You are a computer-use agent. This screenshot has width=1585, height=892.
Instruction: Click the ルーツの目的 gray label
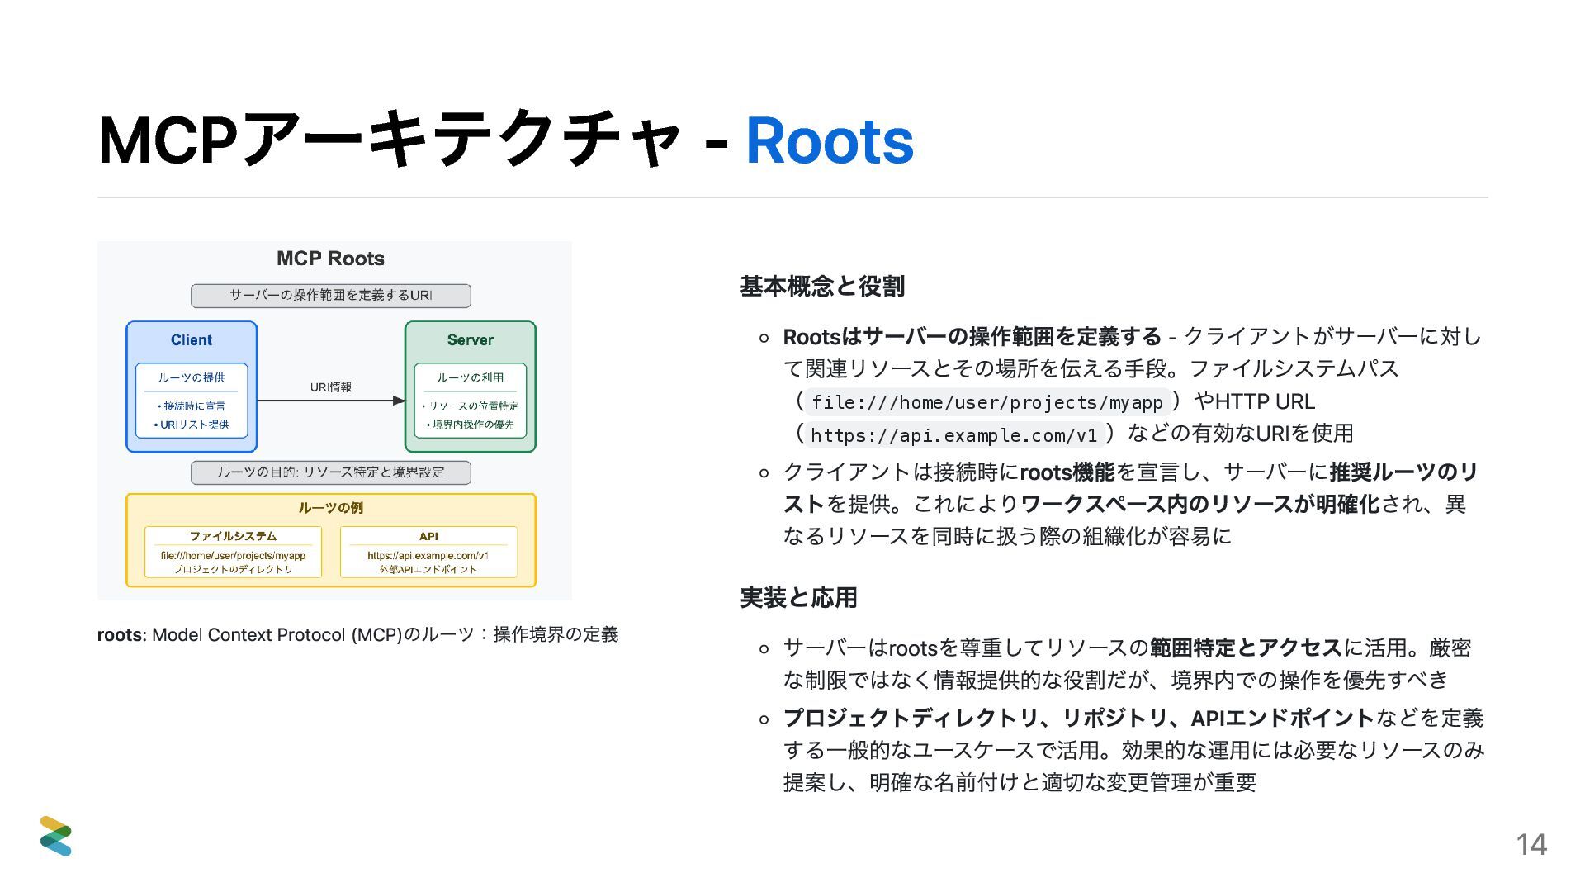[x=330, y=472]
